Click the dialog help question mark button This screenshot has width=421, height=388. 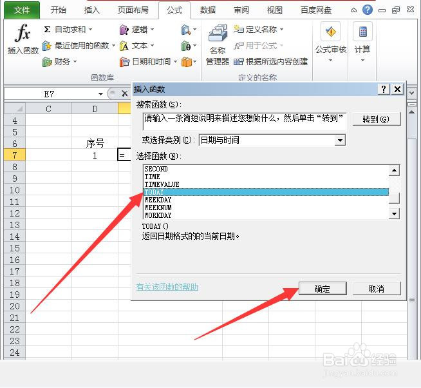[384, 89]
